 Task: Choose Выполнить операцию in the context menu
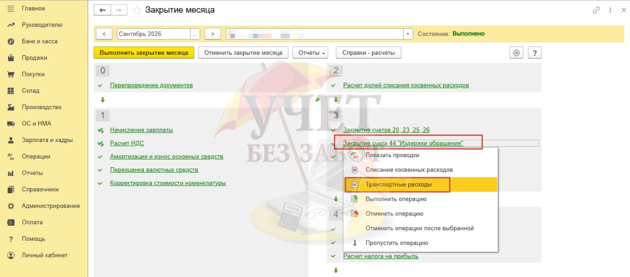pyautogui.click(x=420, y=199)
